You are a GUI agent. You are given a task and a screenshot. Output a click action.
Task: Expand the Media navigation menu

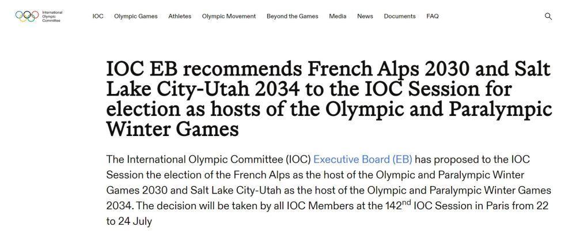tap(338, 16)
